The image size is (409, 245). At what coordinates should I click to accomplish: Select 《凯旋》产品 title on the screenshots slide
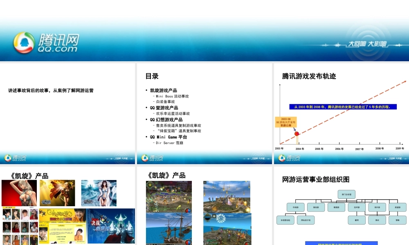click(x=166, y=175)
